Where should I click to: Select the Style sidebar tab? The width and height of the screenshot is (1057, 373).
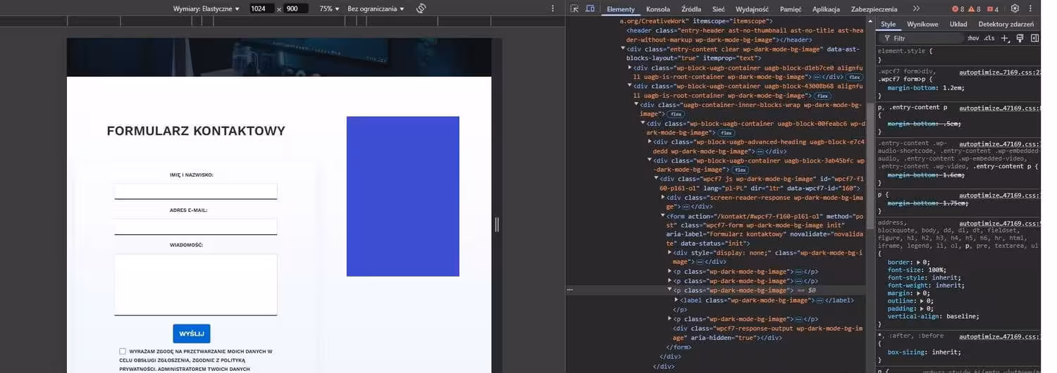[x=888, y=24]
